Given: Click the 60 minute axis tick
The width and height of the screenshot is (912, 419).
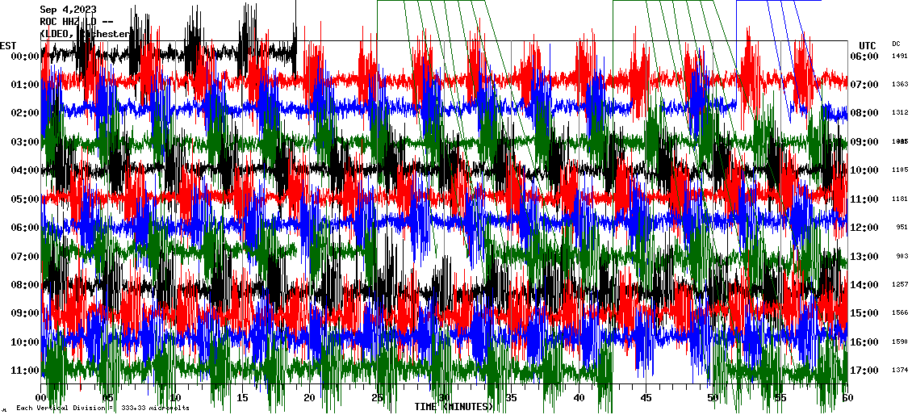Looking at the screenshot, I should pyautogui.click(x=847, y=398).
